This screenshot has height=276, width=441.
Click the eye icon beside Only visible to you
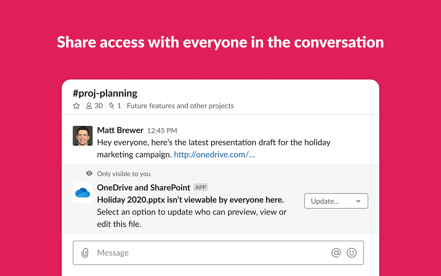pos(90,174)
